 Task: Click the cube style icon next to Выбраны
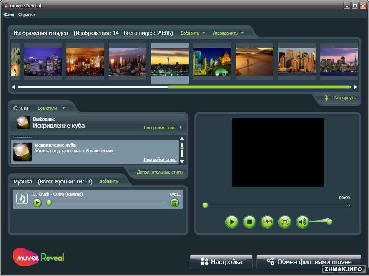tap(23, 122)
